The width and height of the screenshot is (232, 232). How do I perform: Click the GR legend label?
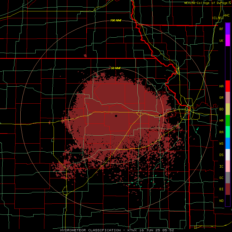pos(221,98)
